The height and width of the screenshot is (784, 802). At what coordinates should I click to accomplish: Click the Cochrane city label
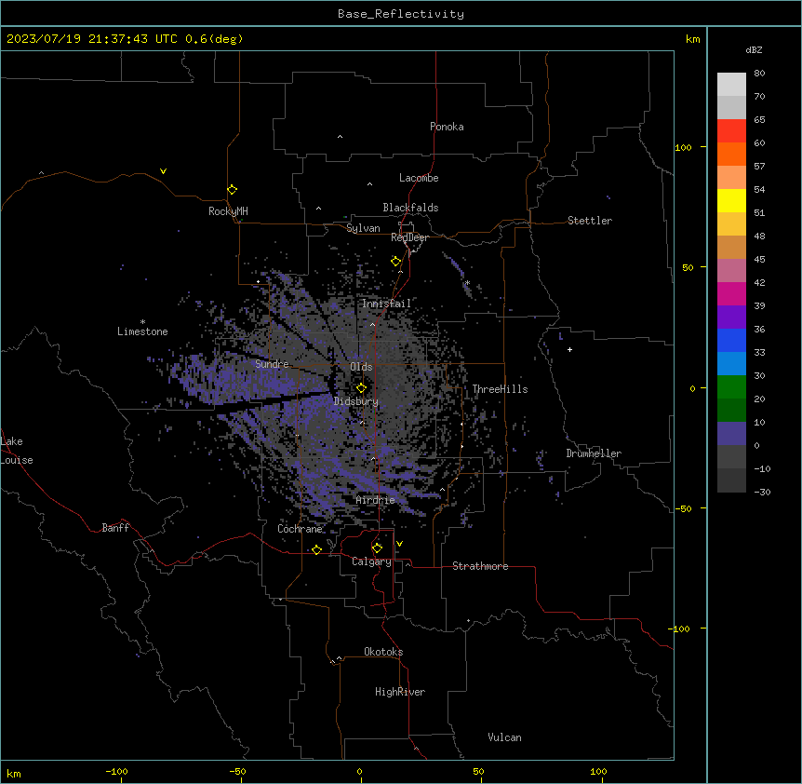click(300, 529)
